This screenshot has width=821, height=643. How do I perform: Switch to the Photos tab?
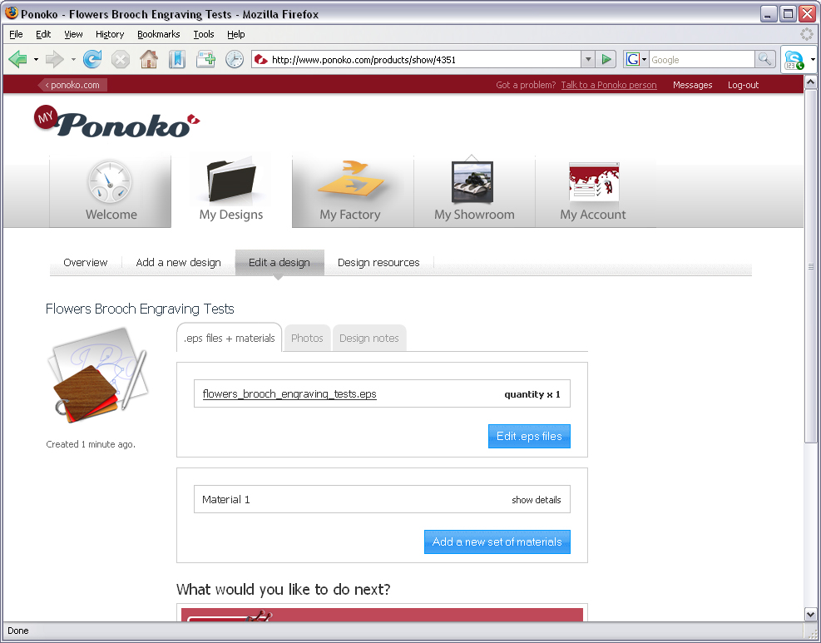tap(307, 339)
